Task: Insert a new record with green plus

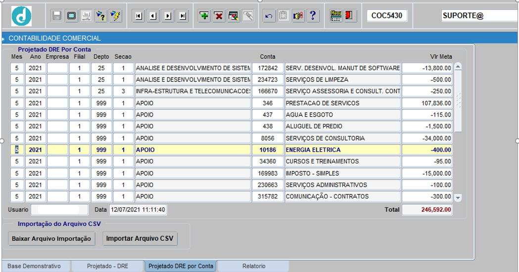Action: tap(204, 15)
